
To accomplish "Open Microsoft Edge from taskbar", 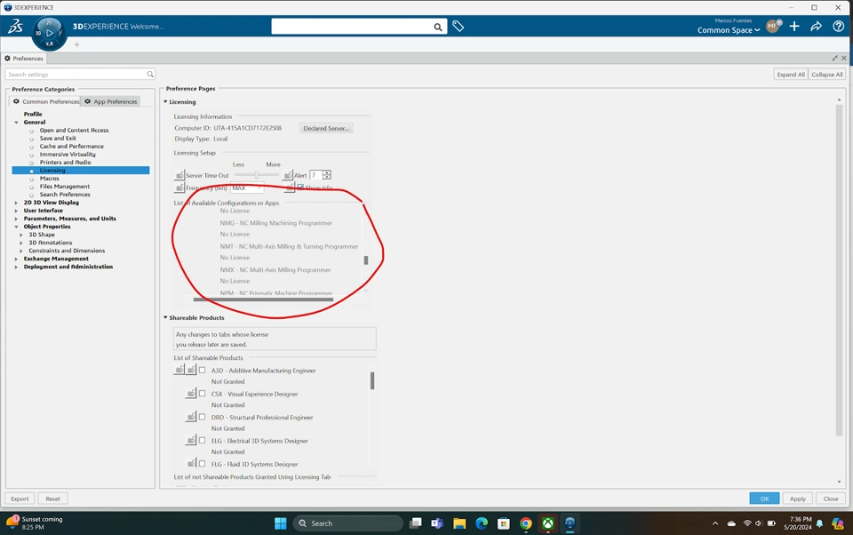I will tap(482, 523).
